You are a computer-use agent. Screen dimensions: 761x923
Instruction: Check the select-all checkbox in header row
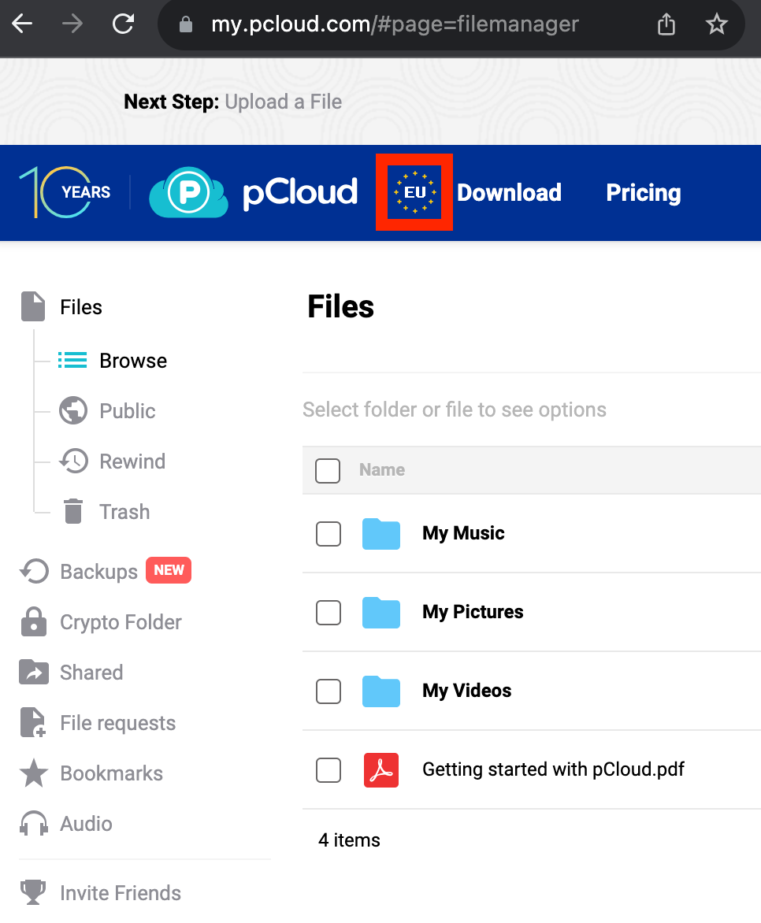pos(328,470)
